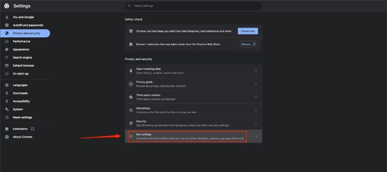Click the Check now button

click(x=248, y=31)
